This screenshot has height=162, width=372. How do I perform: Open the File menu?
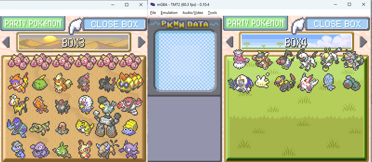(x=153, y=13)
